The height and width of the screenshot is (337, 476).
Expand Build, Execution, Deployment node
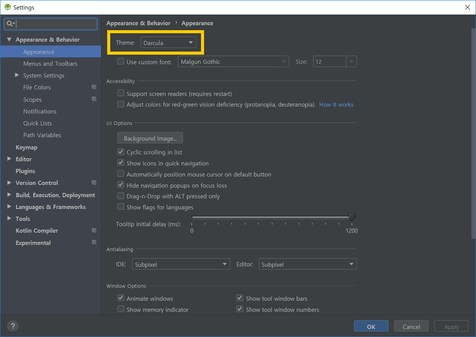click(x=9, y=195)
